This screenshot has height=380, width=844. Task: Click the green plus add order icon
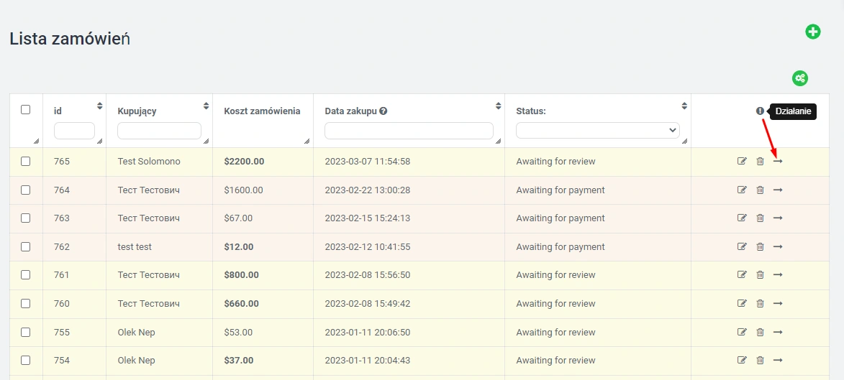(x=812, y=32)
